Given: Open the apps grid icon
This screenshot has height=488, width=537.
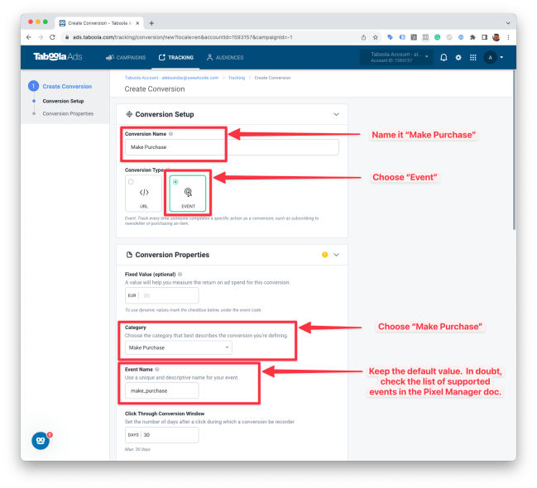Looking at the screenshot, I should click(473, 58).
